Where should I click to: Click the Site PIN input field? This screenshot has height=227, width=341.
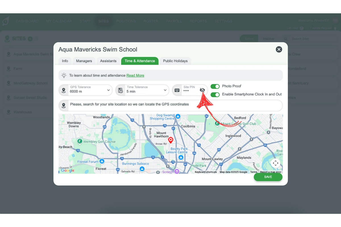coord(190,90)
